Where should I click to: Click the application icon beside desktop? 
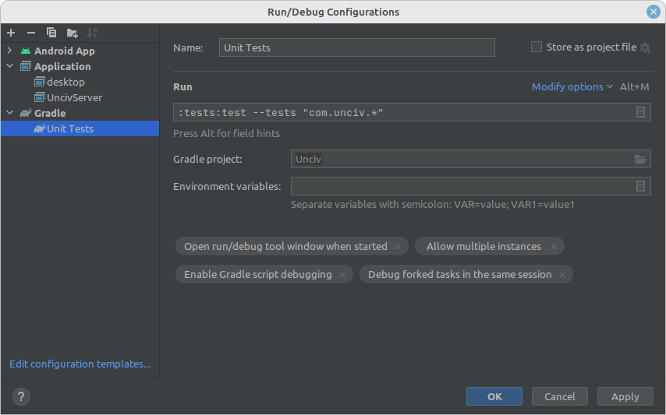coord(40,82)
